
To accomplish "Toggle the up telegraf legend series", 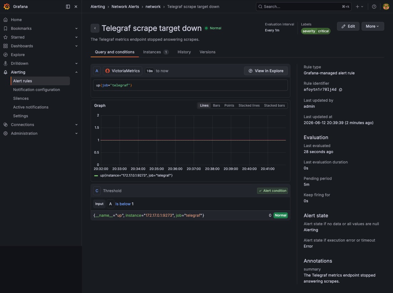I will click(x=136, y=176).
